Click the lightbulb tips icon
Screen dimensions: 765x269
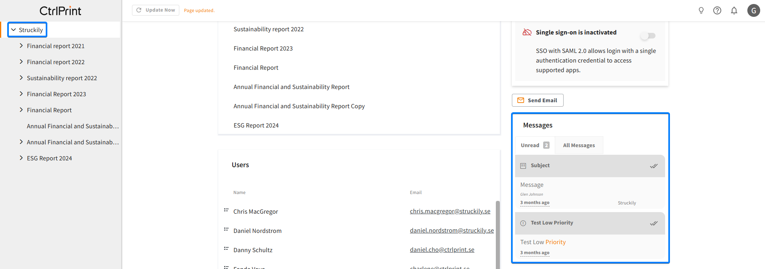pyautogui.click(x=701, y=10)
